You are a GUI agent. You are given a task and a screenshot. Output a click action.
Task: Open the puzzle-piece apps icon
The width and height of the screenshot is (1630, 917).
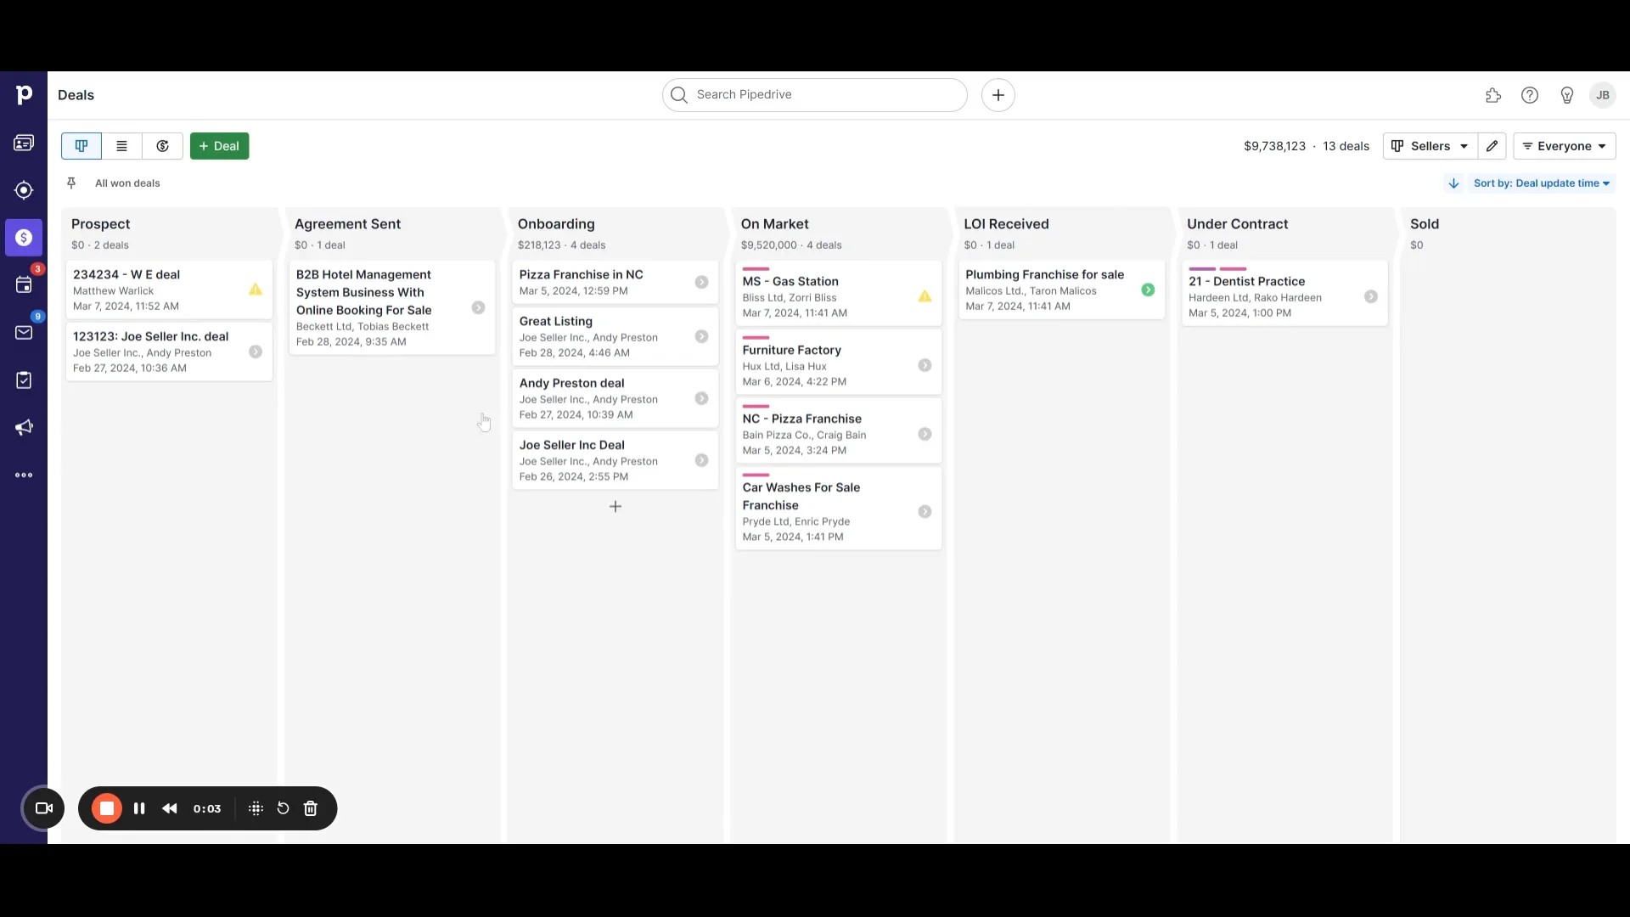pyautogui.click(x=1493, y=95)
